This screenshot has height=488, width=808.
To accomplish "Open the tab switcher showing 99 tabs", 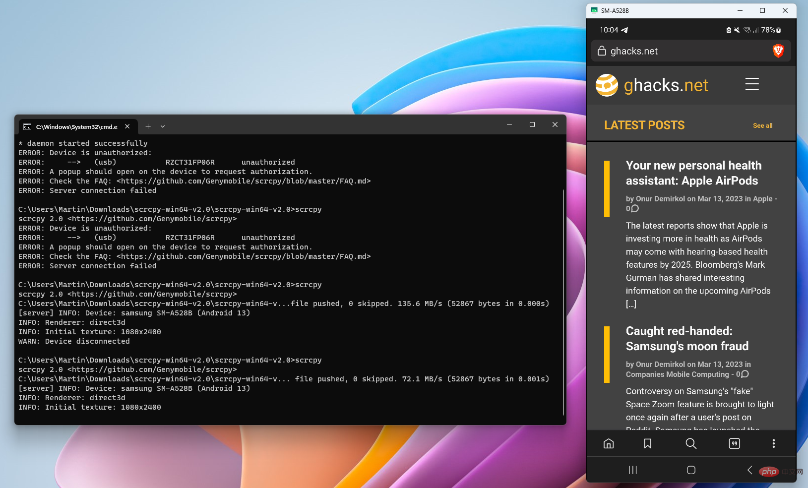I will 734,443.
